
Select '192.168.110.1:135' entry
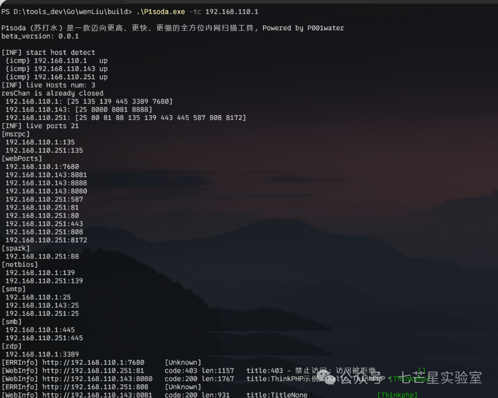click(x=40, y=142)
